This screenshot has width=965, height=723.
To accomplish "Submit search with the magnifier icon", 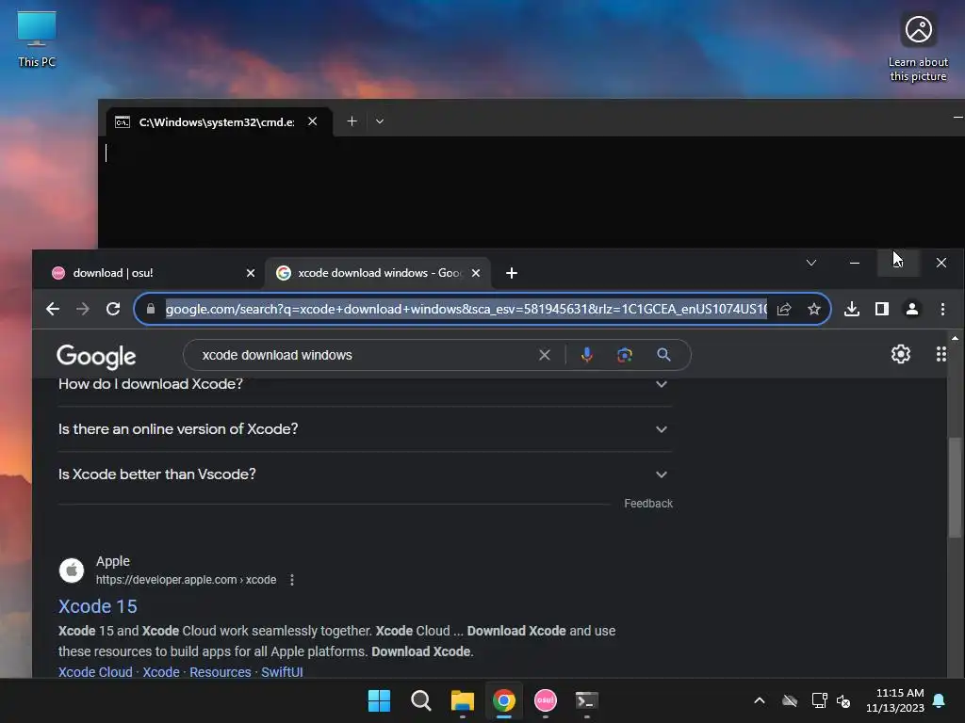I will pos(663,355).
